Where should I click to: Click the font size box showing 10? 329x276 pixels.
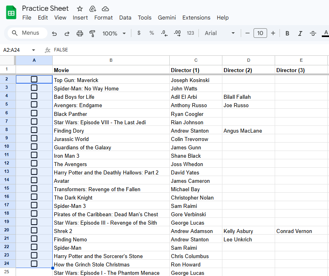pyautogui.click(x=260, y=33)
